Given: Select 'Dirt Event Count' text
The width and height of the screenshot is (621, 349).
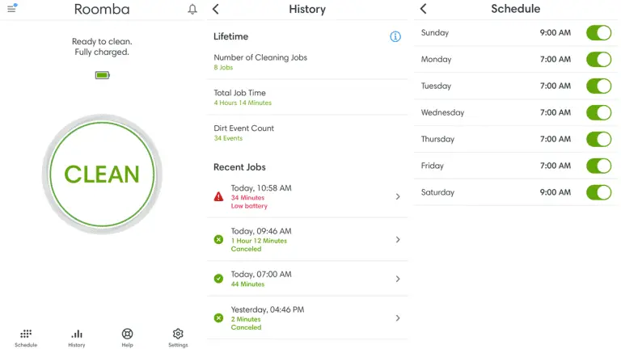Looking at the screenshot, I should click(243, 128).
